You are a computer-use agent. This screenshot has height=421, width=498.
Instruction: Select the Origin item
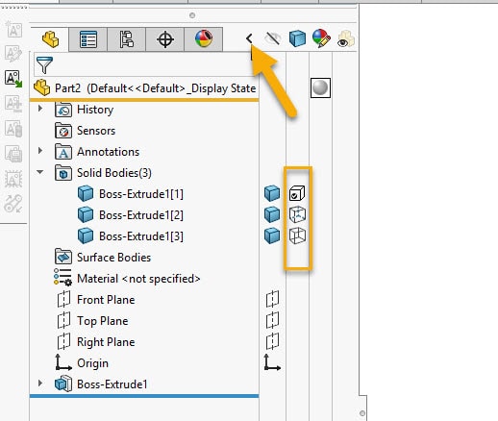coord(92,363)
